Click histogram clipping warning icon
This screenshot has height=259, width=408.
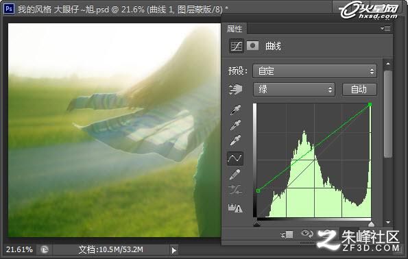tap(235, 208)
